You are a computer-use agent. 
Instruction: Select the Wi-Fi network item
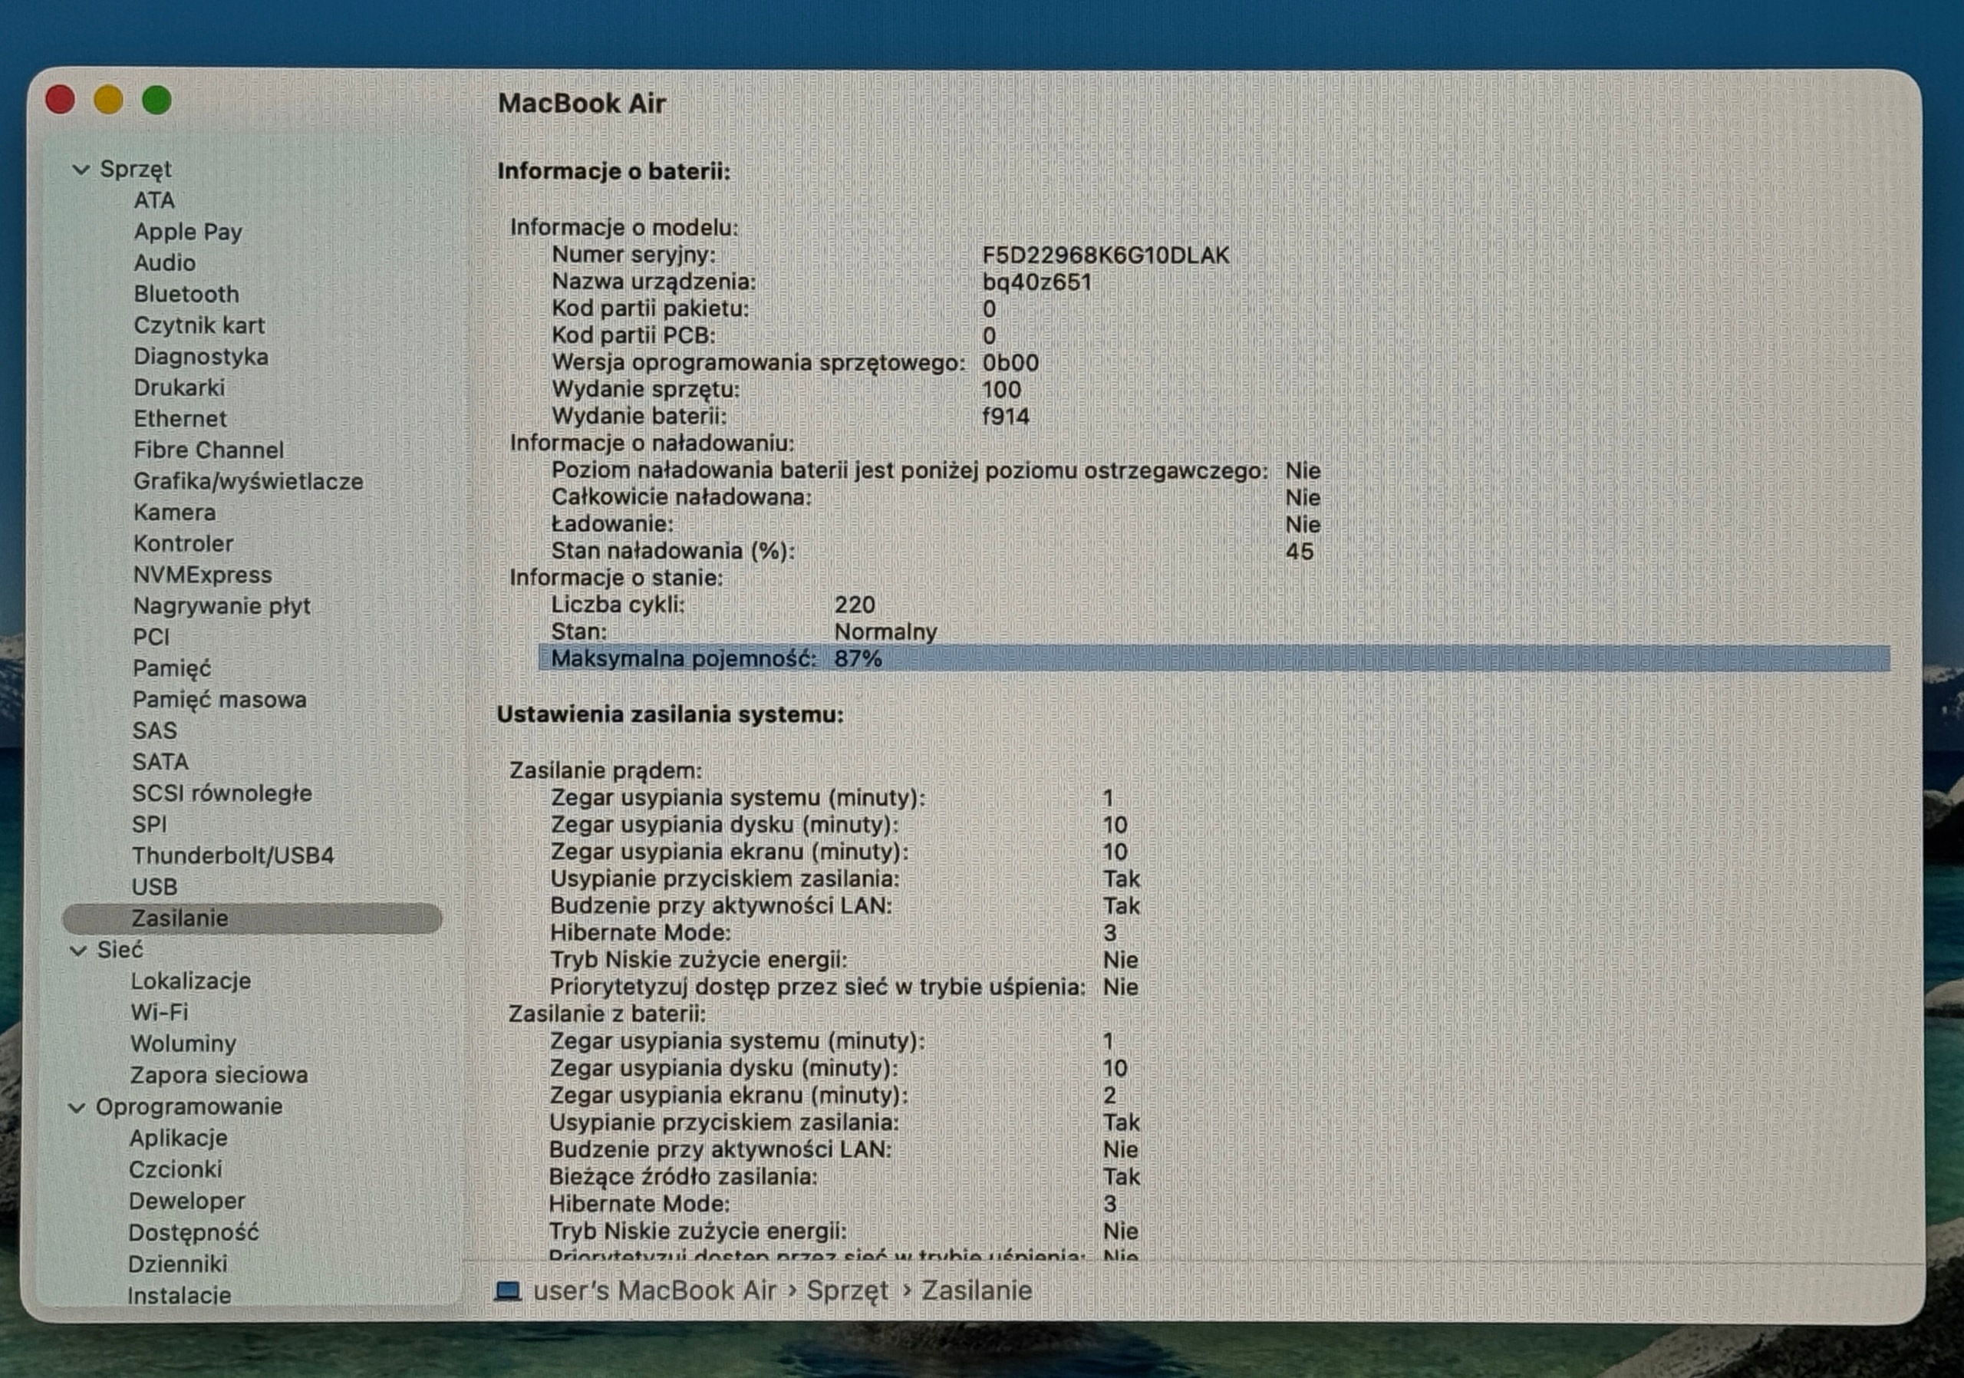(x=159, y=1012)
